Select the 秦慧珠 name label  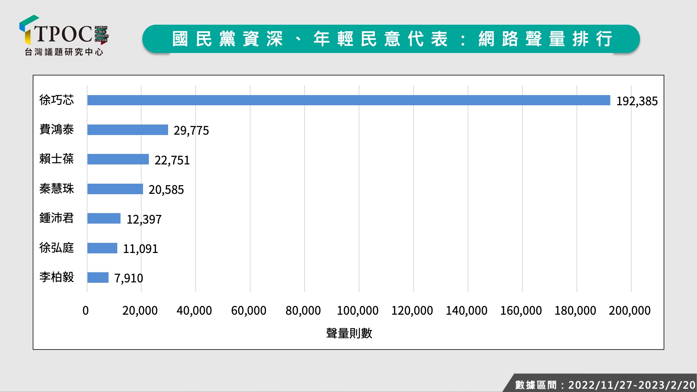pos(57,189)
